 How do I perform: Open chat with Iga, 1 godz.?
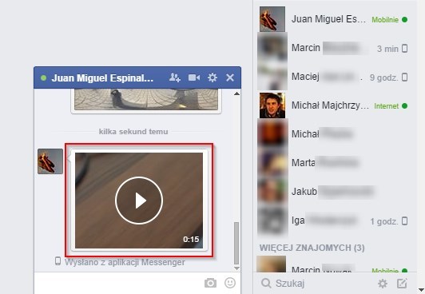(334, 220)
